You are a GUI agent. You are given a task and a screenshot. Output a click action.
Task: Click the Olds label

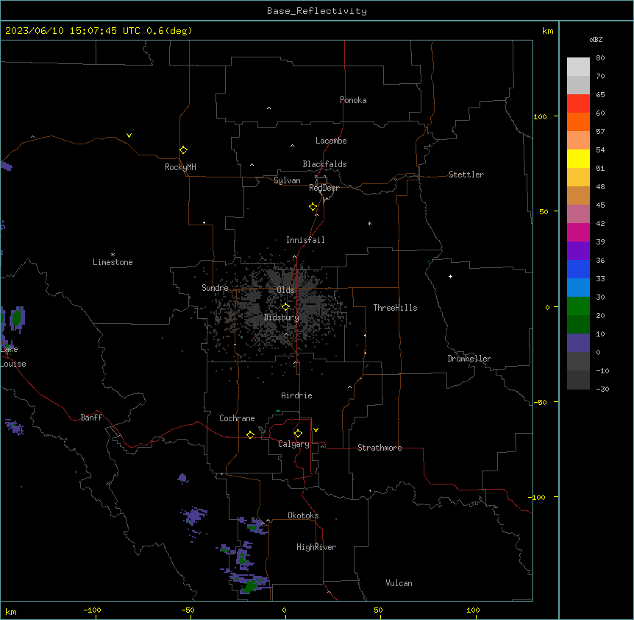point(285,290)
